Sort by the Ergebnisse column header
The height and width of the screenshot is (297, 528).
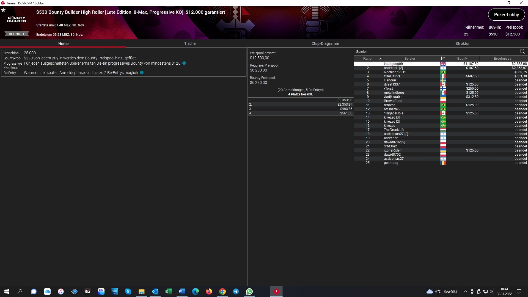pos(502,59)
